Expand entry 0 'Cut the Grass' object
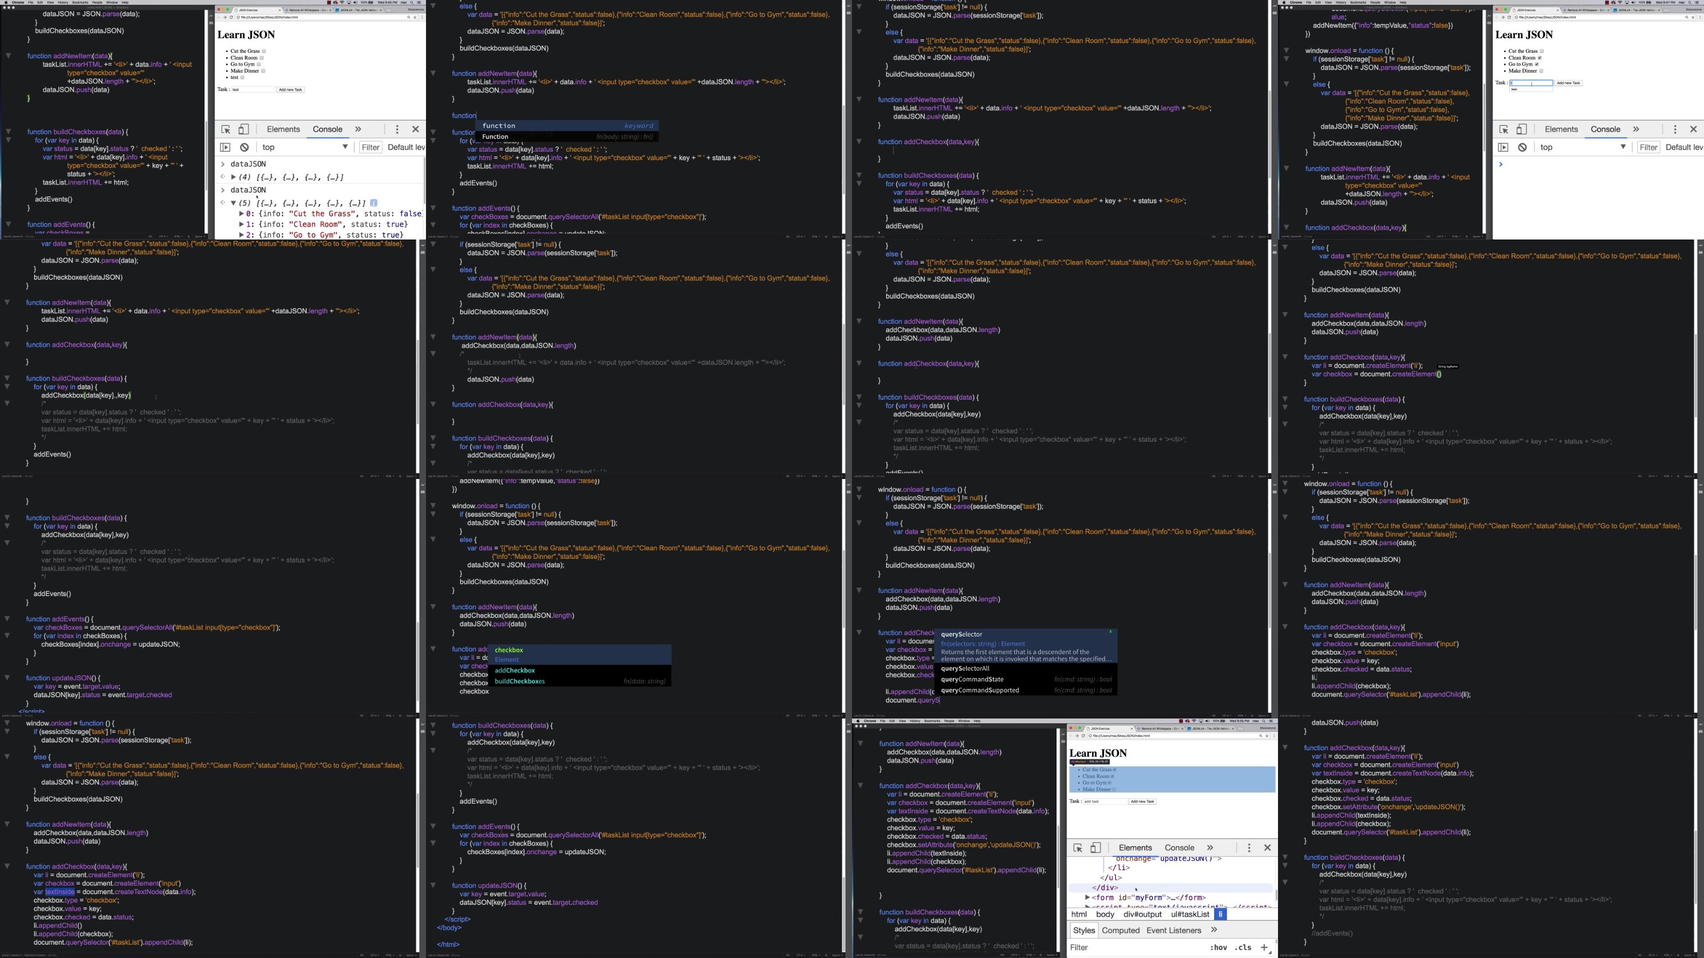 241,213
